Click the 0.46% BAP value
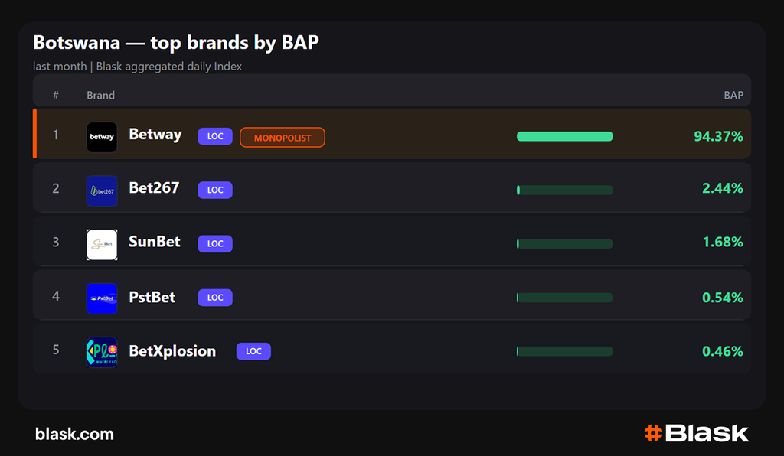The width and height of the screenshot is (784, 456). pos(723,351)
